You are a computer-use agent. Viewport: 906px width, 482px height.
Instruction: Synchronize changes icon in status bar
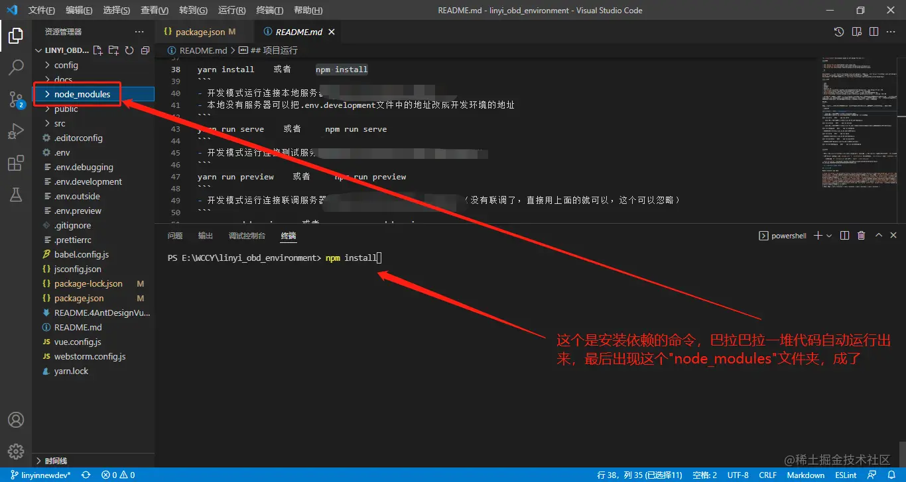point(86,475)
